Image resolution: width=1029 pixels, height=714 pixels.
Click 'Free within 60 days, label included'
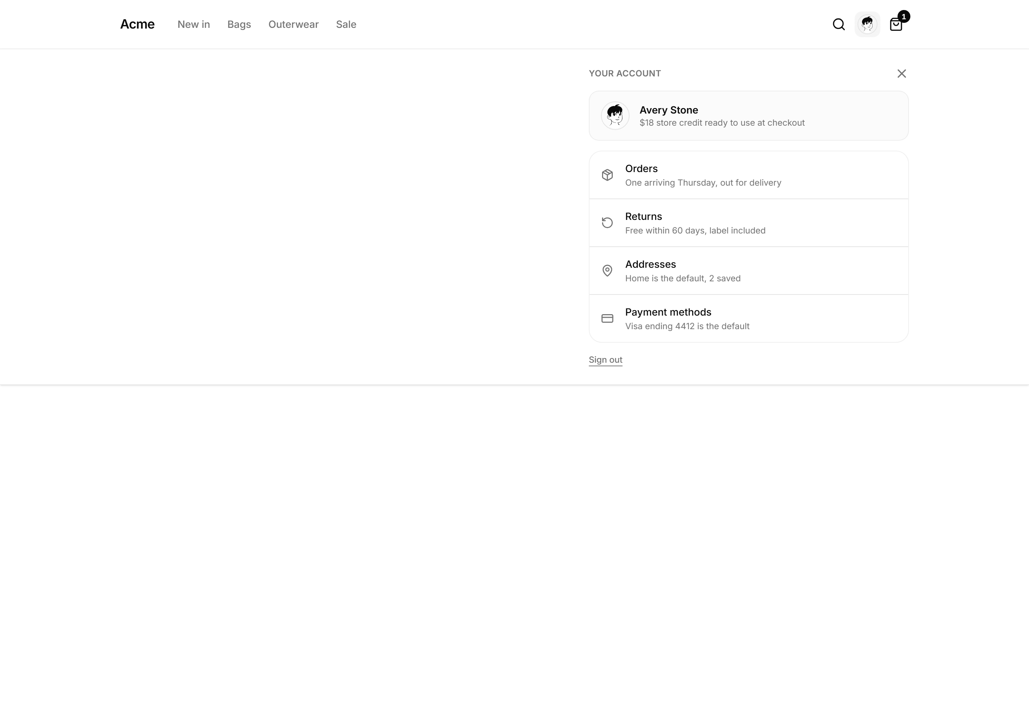(x=695, y=230)
